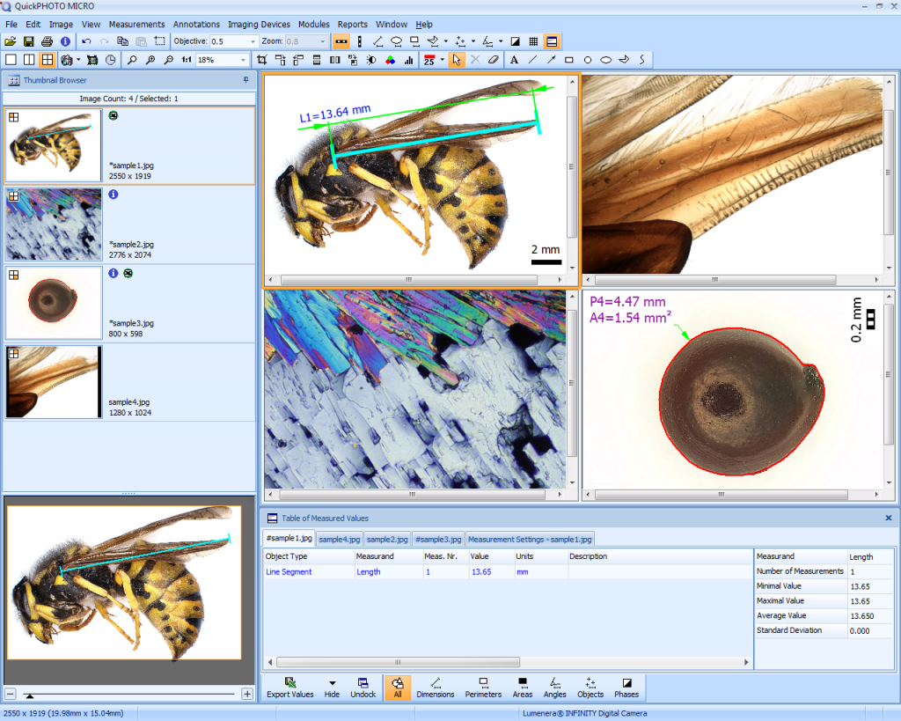Expand the Zoom level combo box
This screenshot has height=721, width=901.
[x=325, y=41]
